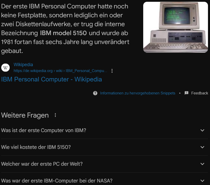Click chevron for first IBM computer question
Viewport: 210px width, 185px height.
click(202, 130)
